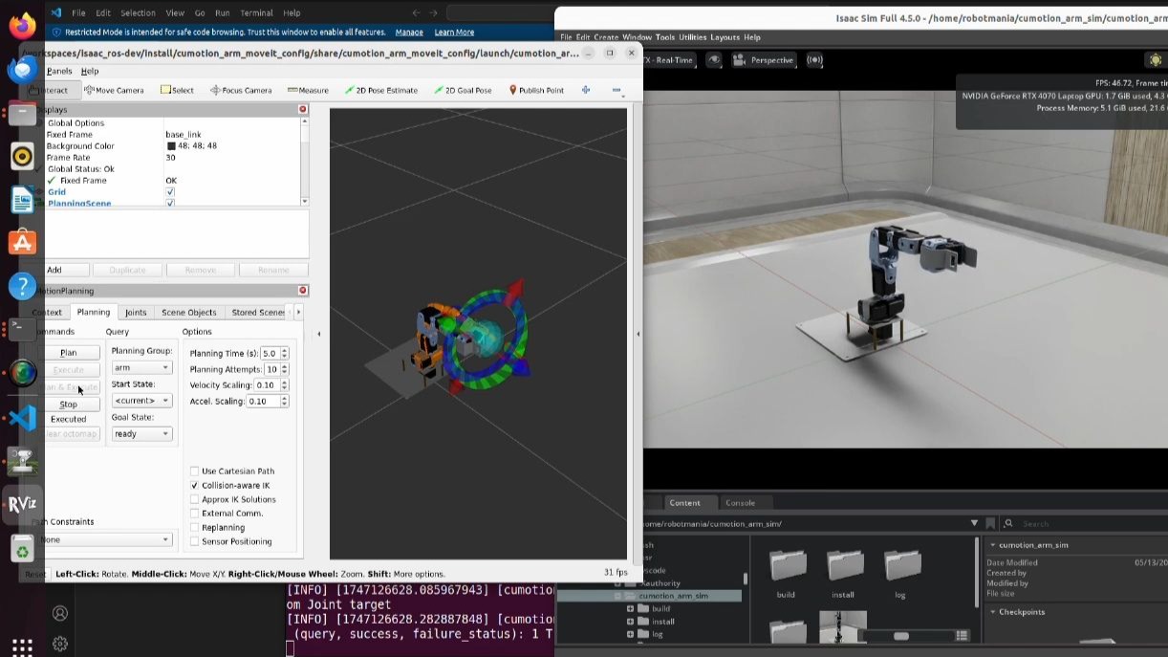Enable the Replanning checkbox
1168x657 pixels.
click(195, 528)
